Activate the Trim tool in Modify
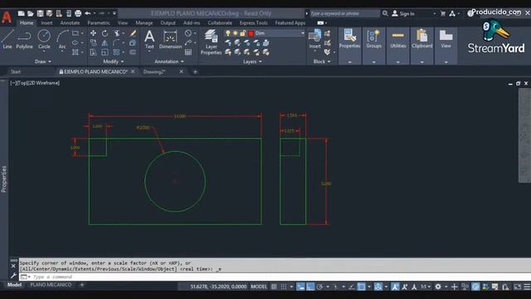 [x=117, y=33]
